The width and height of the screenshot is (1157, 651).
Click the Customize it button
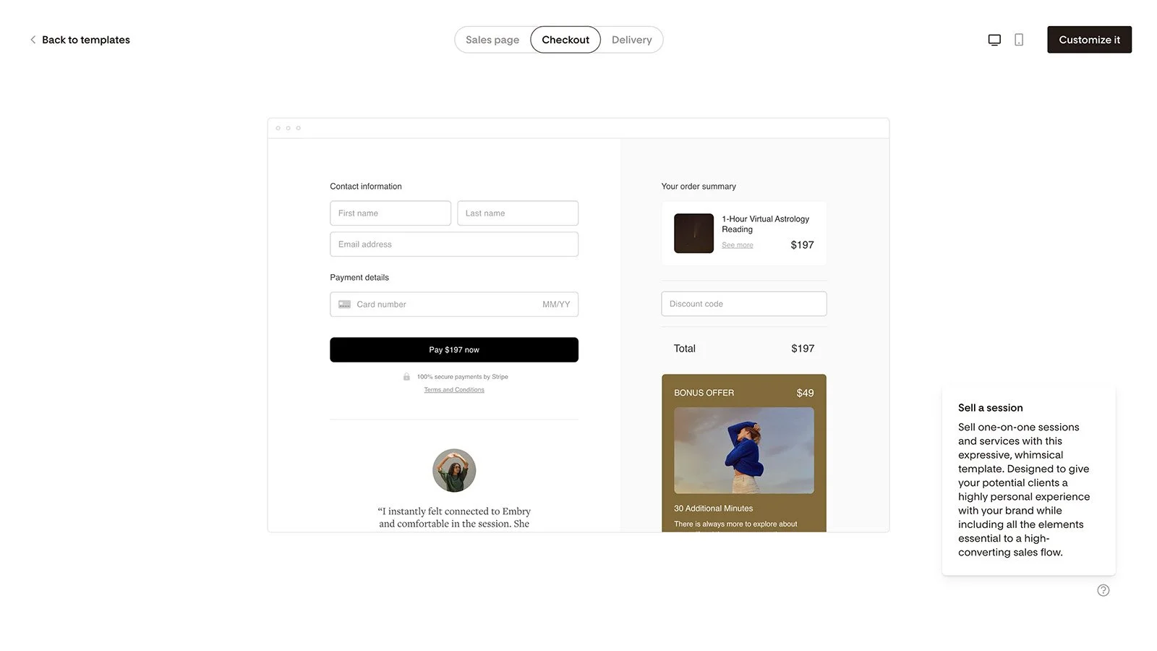click(1089, 40)
